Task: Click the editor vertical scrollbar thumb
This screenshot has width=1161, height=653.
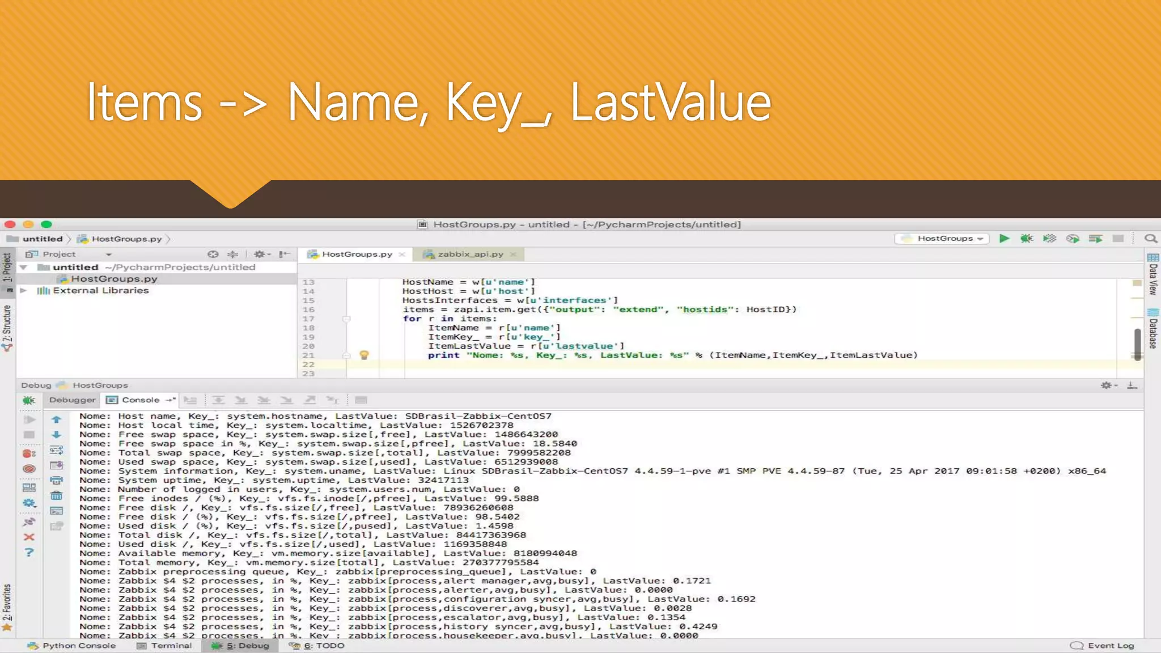Action: coord(1137,343)
